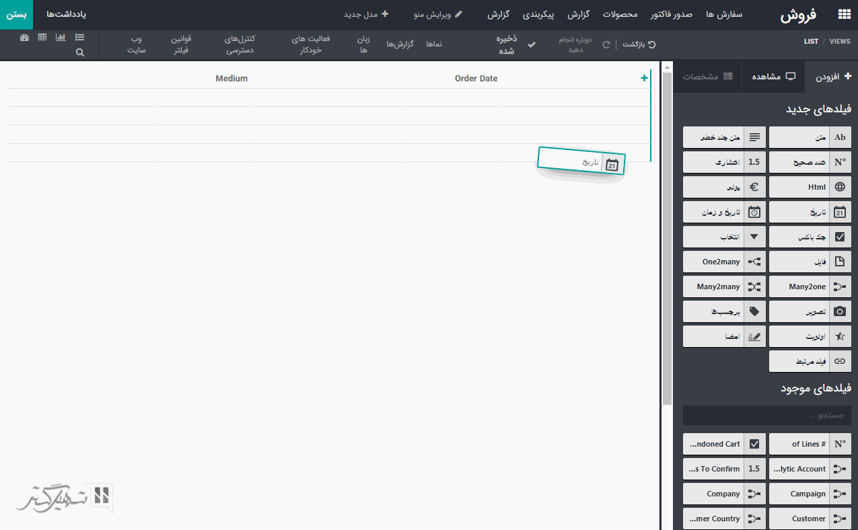Add existing Analytic Account field

pyautogui.click(x=810, y=469)
